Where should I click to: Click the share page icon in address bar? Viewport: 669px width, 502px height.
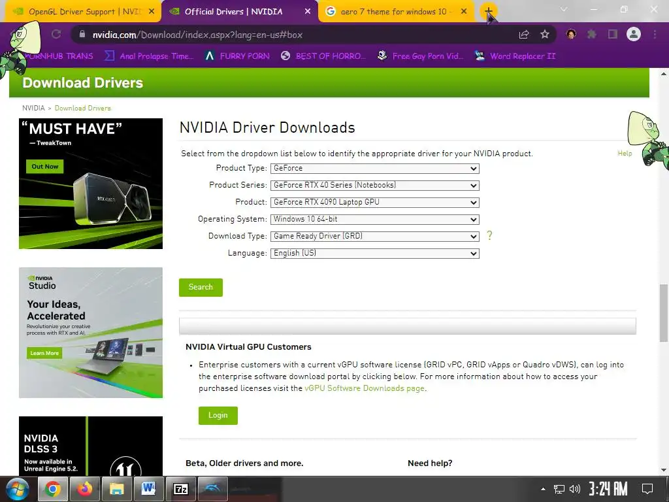(x=524, y=35)
